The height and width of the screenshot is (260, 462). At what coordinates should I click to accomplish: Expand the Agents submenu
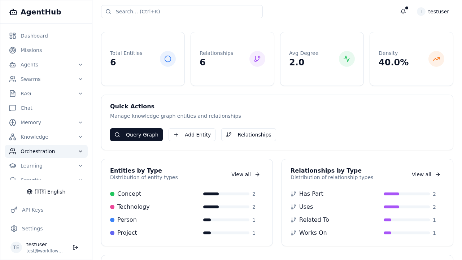pyautogui.click(x=80, y=65)
